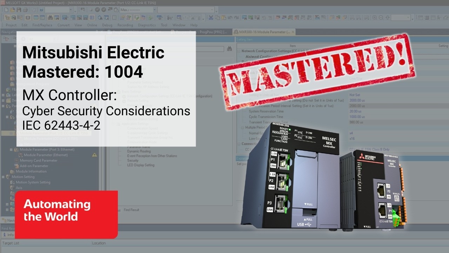Collapse the Network Configuration Settings group

(x=239, y=51)
